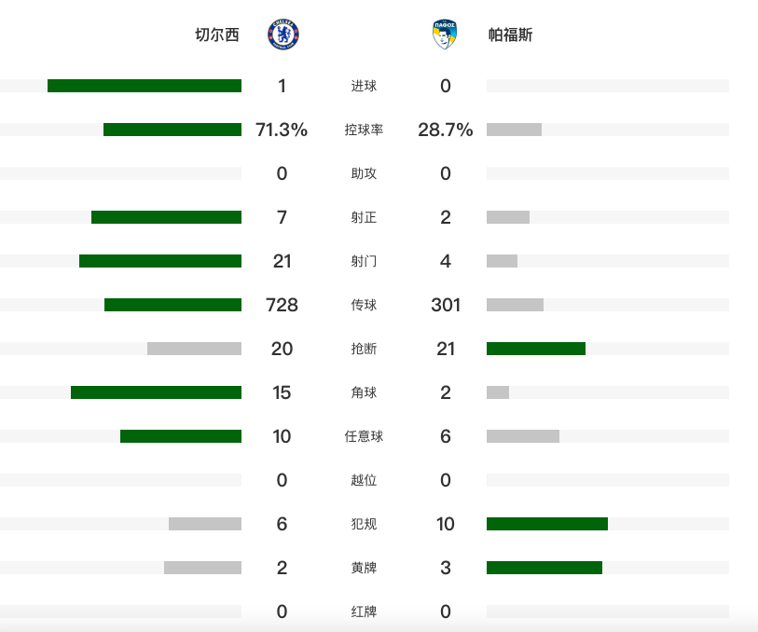Click Chelsea's 728 passes value
The image size is (758, 632).
282,305
